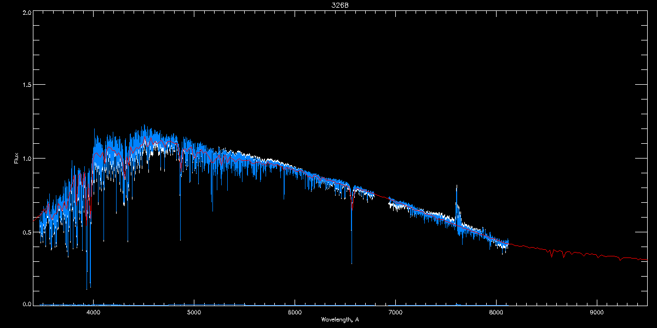Click x-axis tick label 4000
The image size is (657, 328).
click(93, 313)
